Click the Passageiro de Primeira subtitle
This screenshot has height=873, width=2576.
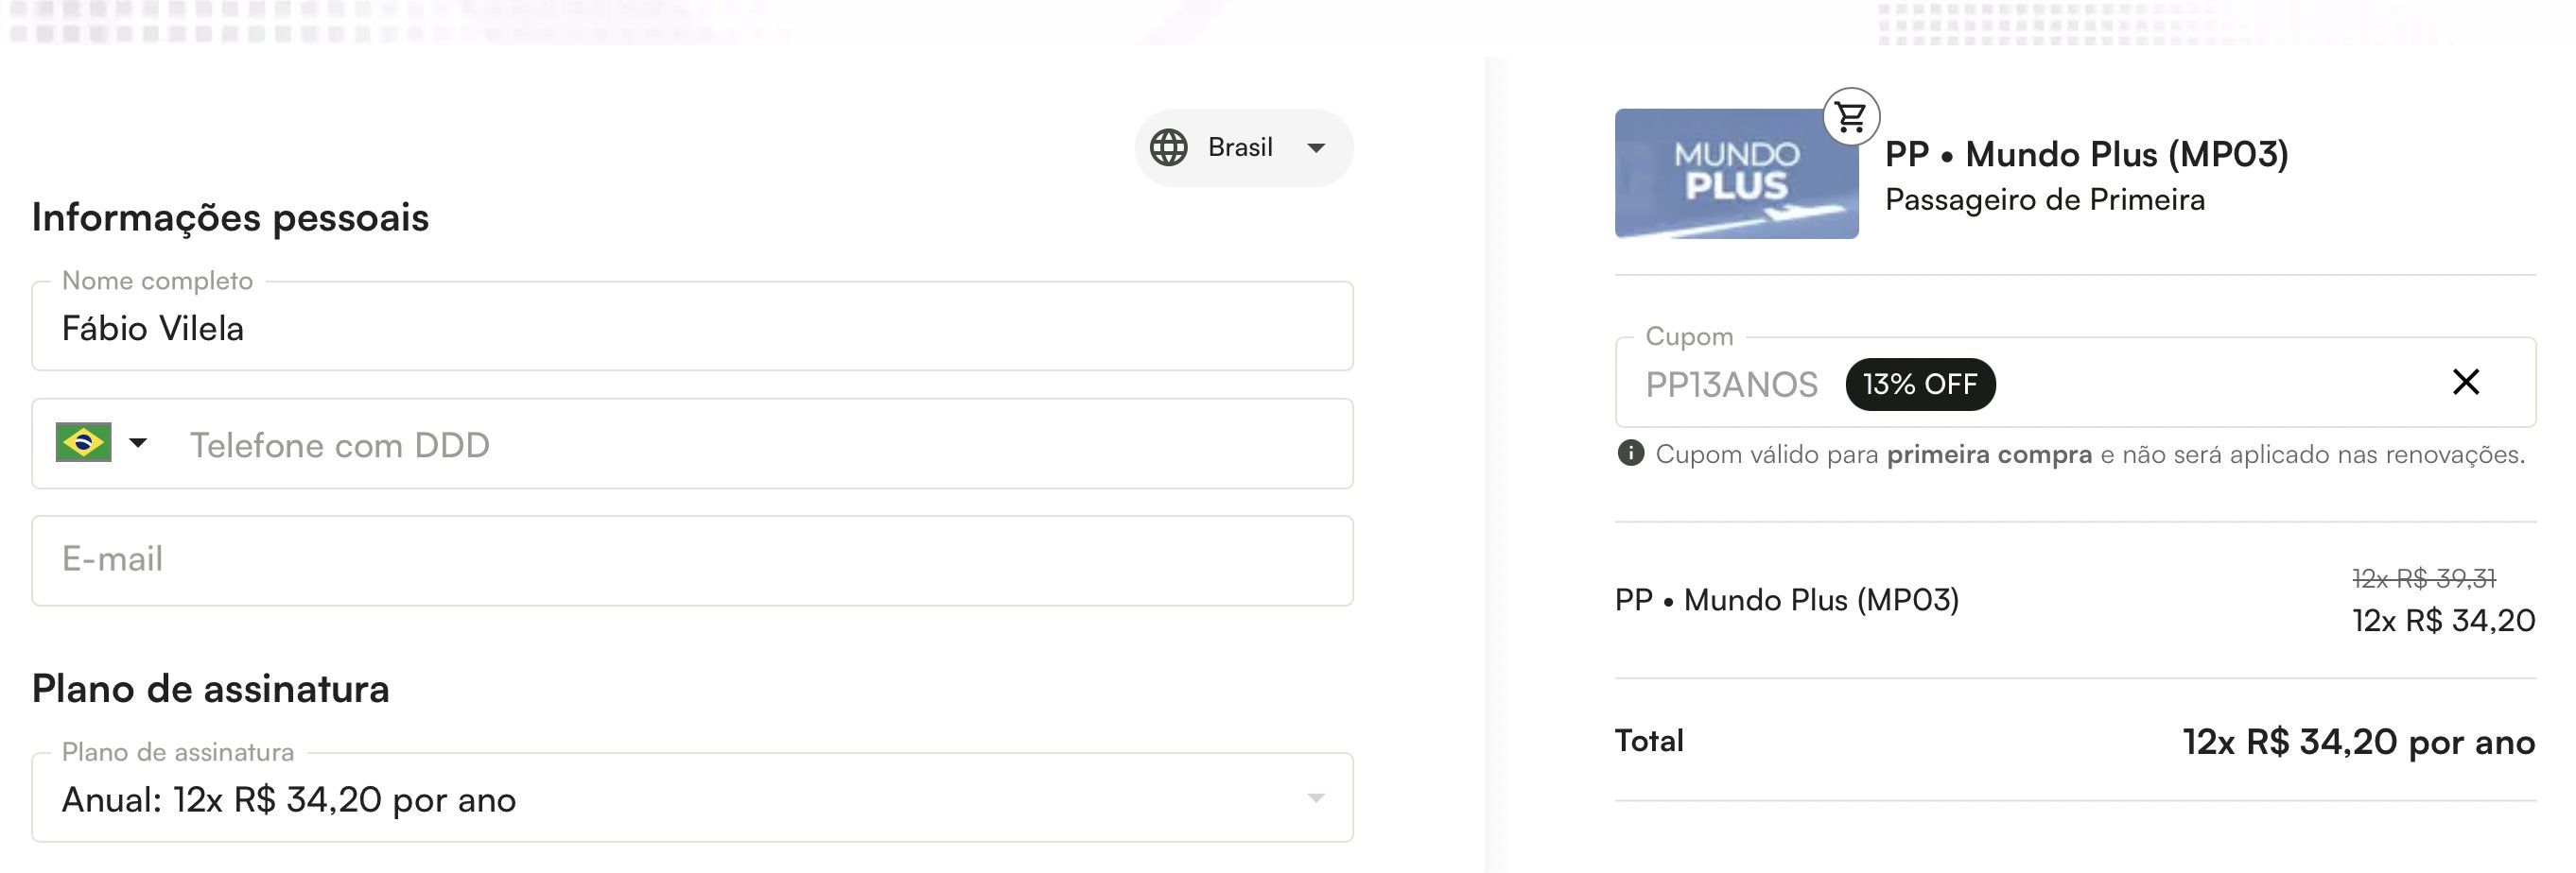pos(2044,199)
